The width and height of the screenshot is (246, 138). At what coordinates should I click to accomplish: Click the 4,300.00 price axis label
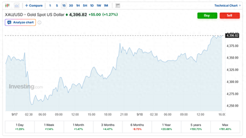tap(233, 82)
